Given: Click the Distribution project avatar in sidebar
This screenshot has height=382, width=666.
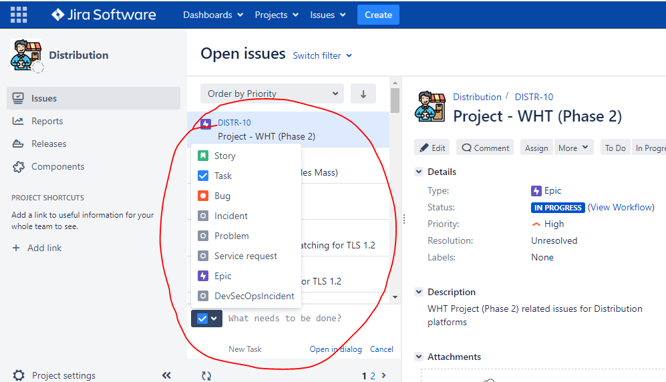Looking at the screenshot, I should pos(26,55).
